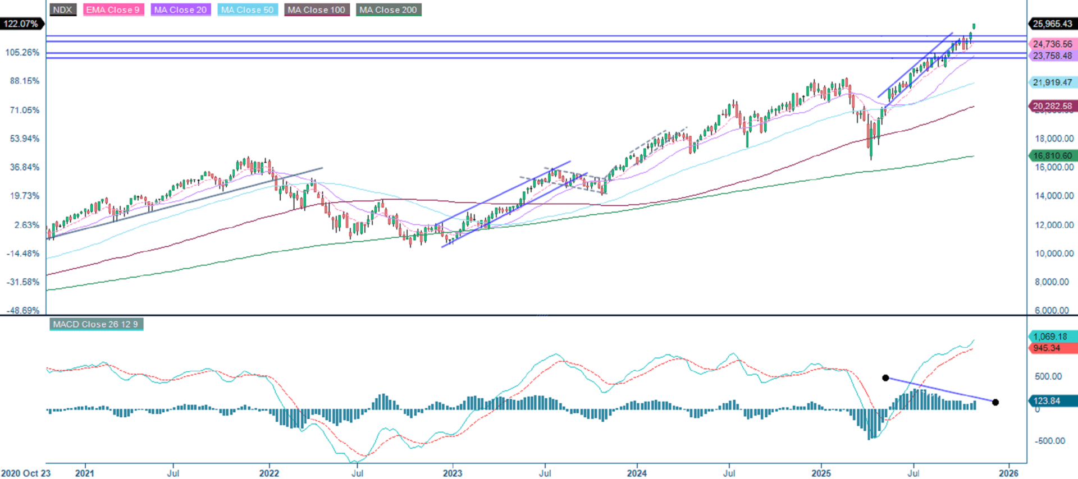Click the -48.69% percent axis label
Viewport: 1078px width, 479px height.
pos(23,310)
